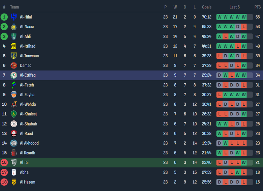This screenshot has width=263, height=191.
Task: Sort standings by Goals header
Action: 207,7
